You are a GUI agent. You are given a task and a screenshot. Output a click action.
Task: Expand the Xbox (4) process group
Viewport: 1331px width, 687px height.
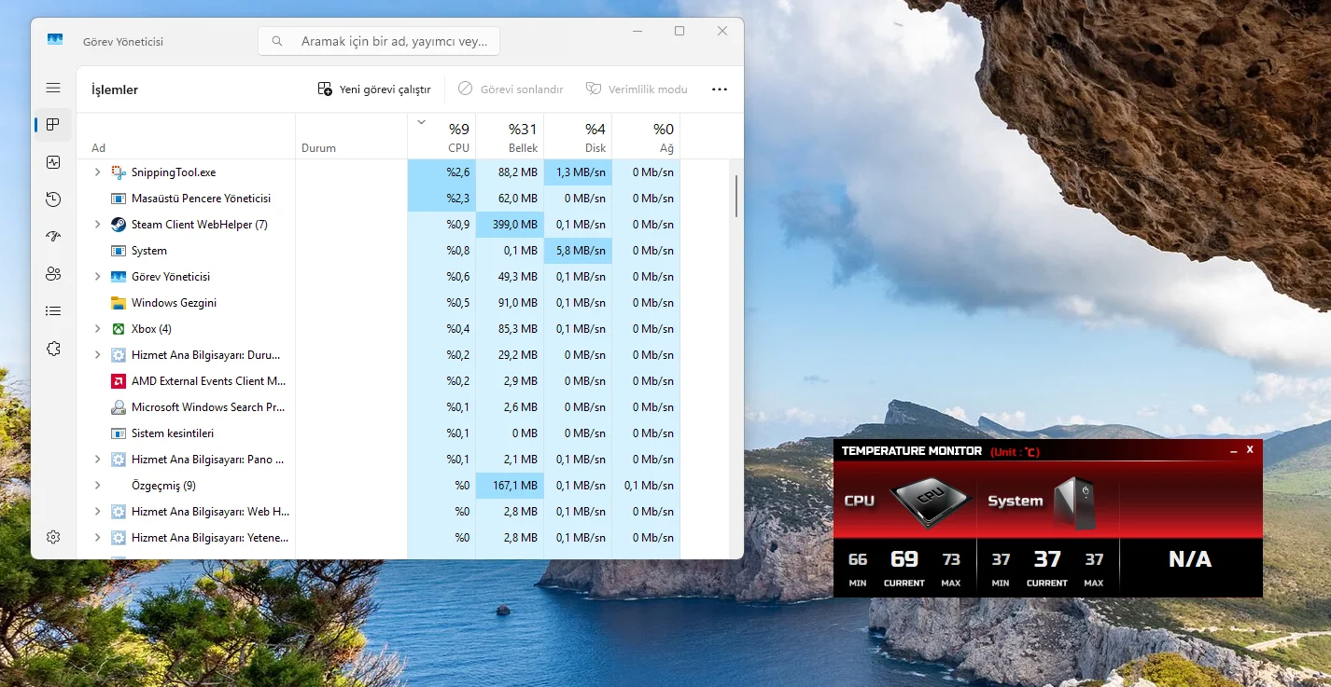click(97, 329)
